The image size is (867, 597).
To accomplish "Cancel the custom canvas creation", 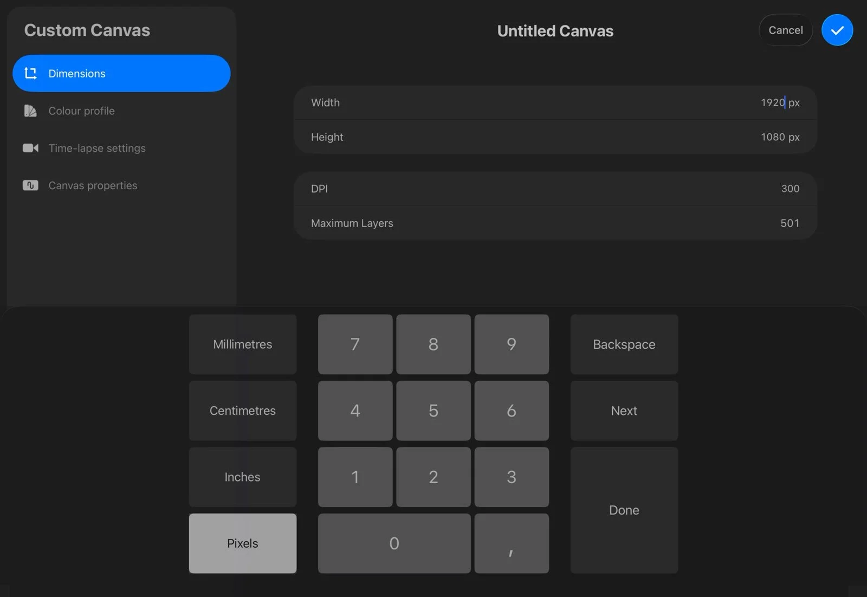I will 786,30.
